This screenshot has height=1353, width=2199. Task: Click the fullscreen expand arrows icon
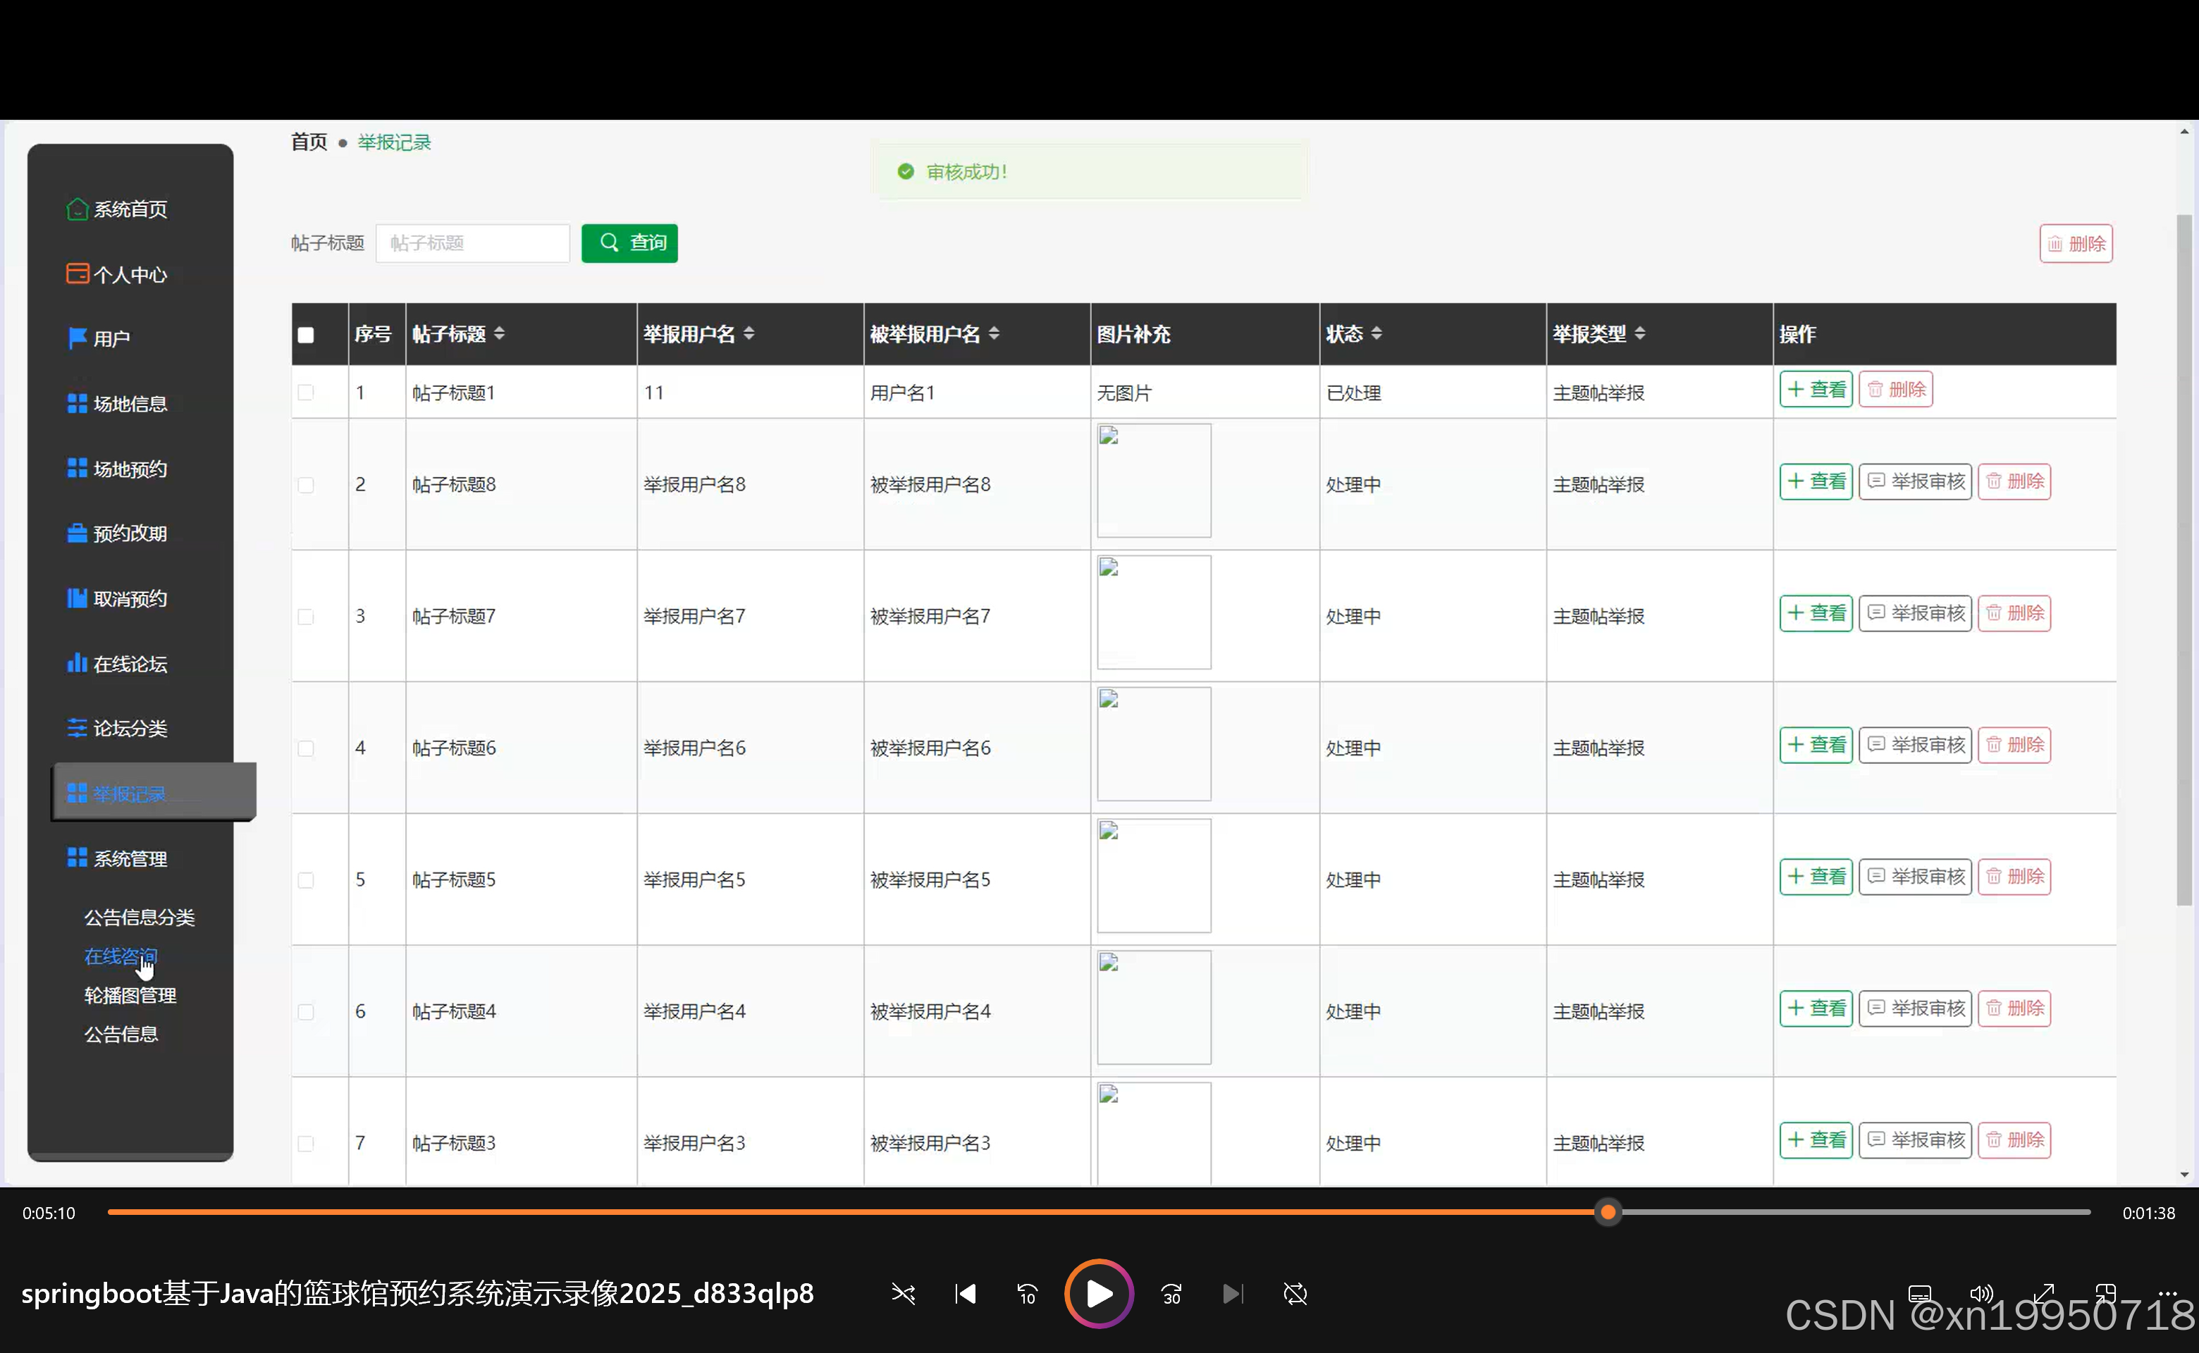(2044, 1294)
